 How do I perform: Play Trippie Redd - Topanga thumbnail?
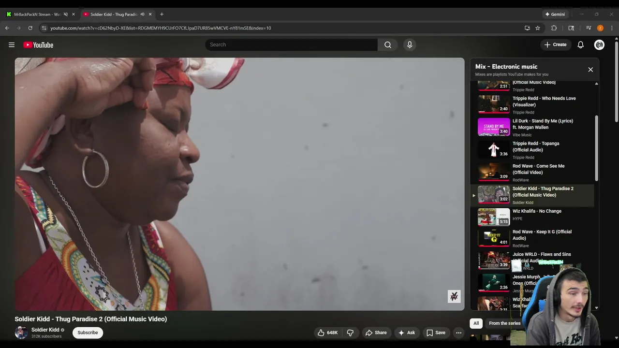pyautogui.click(x=494, y=149)
